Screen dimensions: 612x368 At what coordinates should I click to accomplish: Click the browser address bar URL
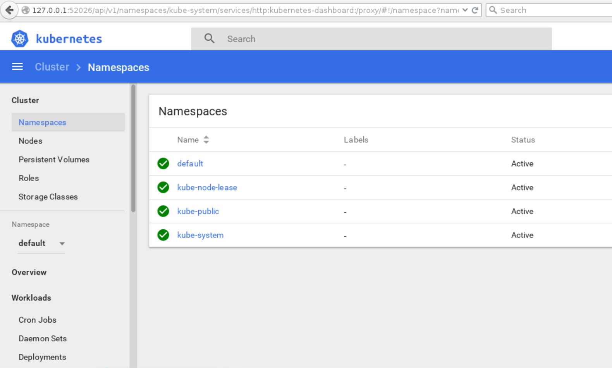point(246,10)
